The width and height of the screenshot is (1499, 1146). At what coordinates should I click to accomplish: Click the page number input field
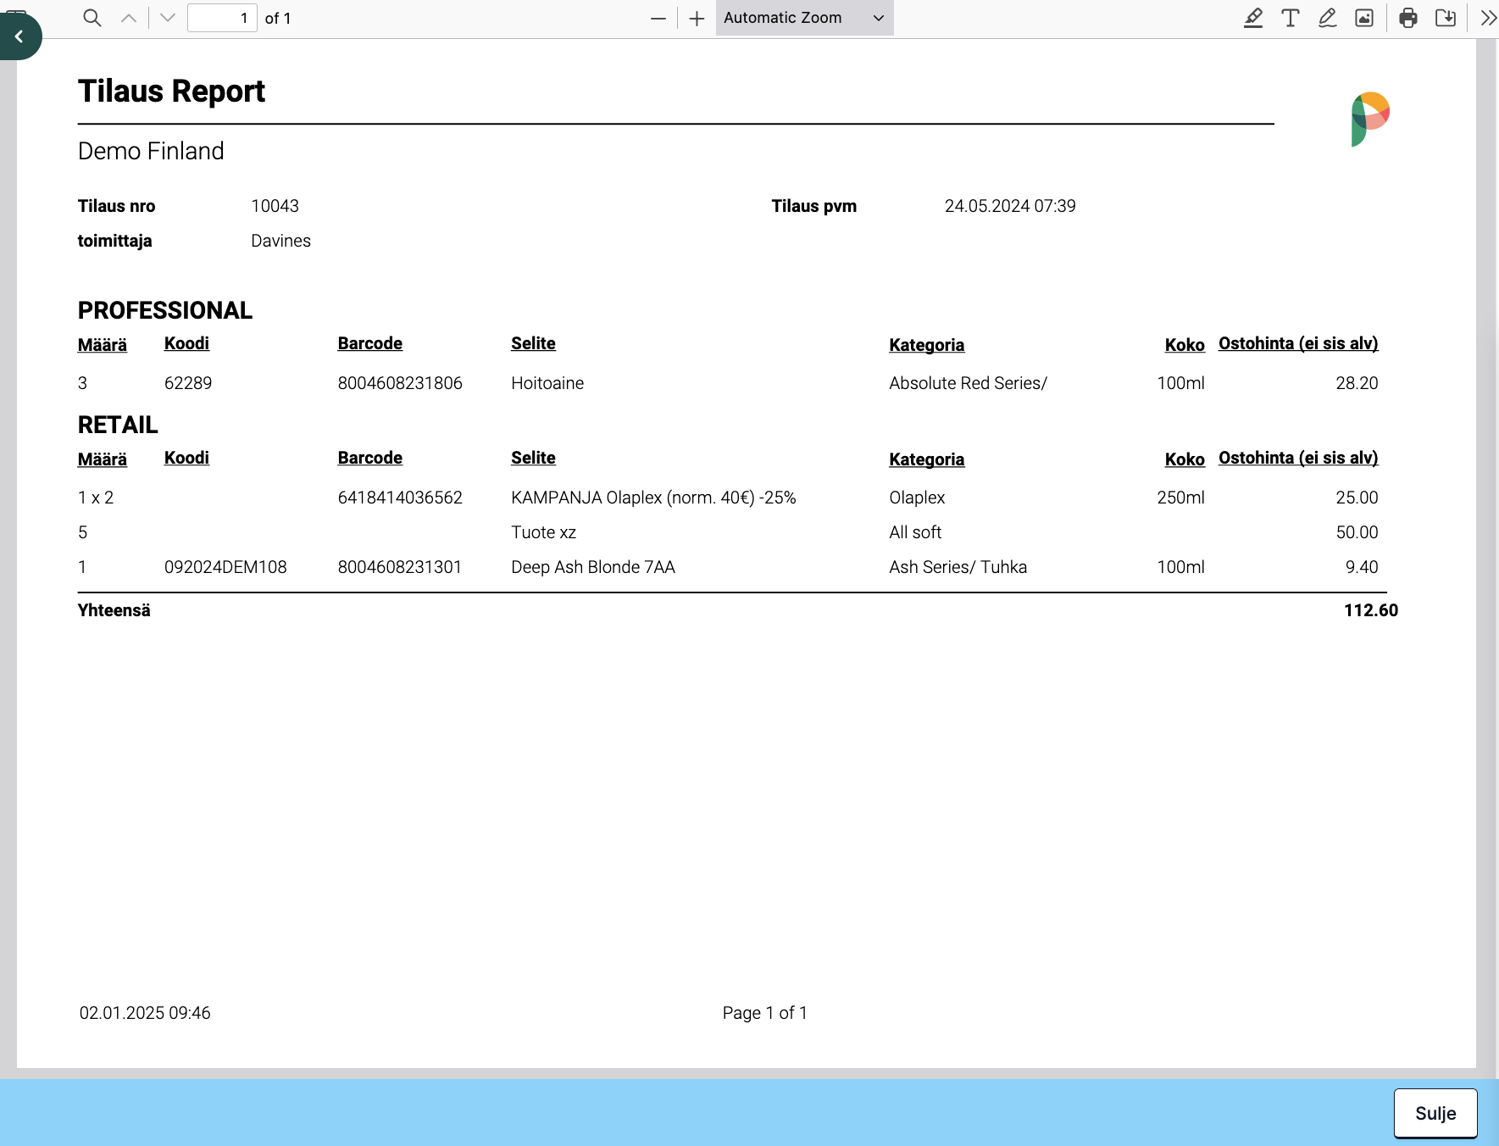click(222, 18)
